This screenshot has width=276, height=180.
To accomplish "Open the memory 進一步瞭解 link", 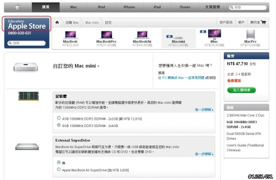I will click(204, 110).
